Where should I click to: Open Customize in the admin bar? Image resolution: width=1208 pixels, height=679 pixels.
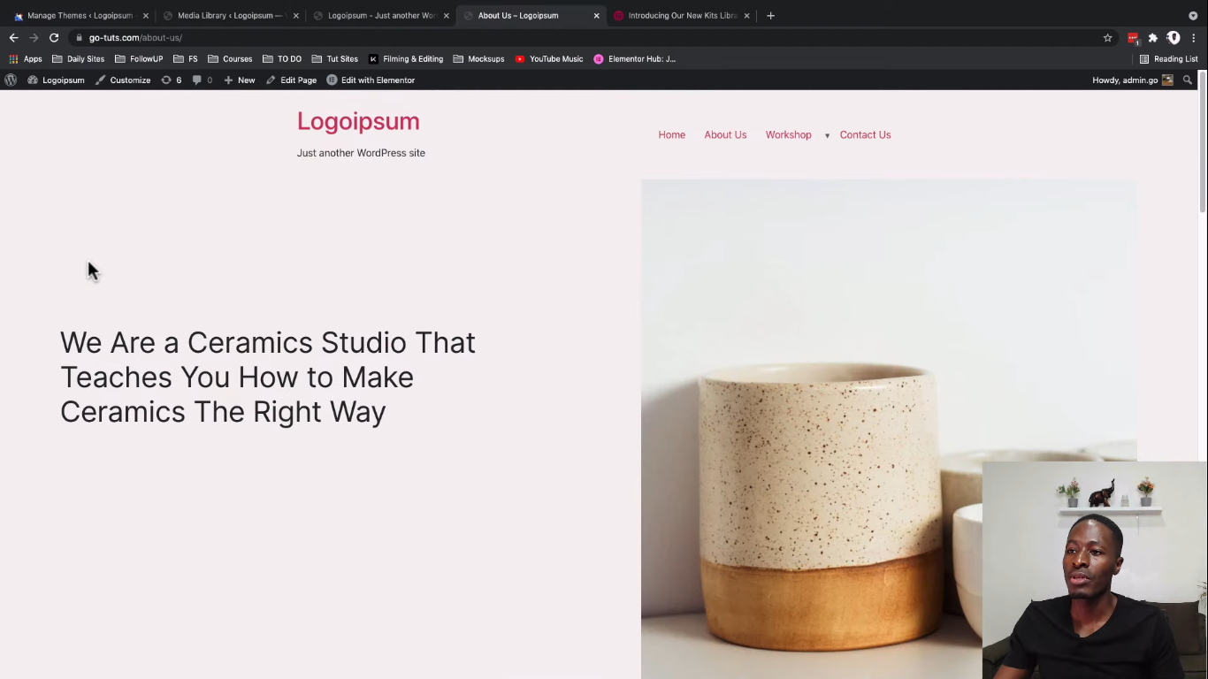(x=123, y=80)
